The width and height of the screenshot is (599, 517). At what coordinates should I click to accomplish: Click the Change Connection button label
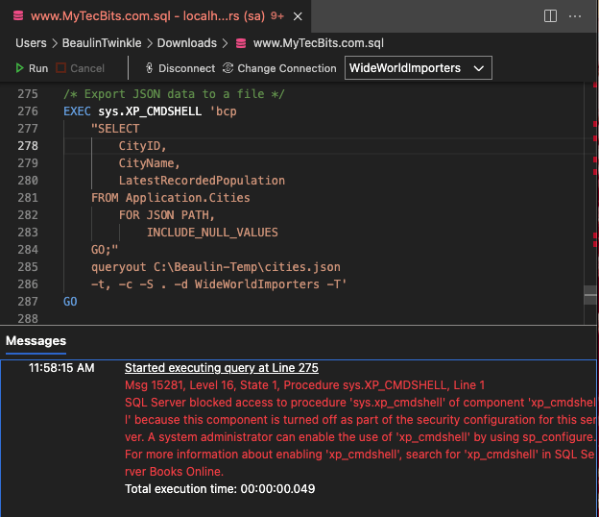click(287, 68)
